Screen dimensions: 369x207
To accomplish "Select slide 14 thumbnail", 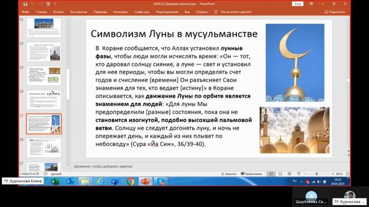I will point(44,99).
